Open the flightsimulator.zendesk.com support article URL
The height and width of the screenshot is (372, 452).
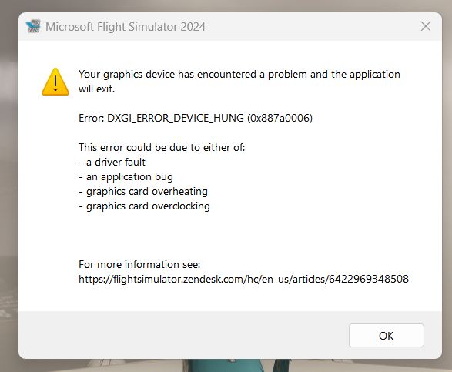243,279
